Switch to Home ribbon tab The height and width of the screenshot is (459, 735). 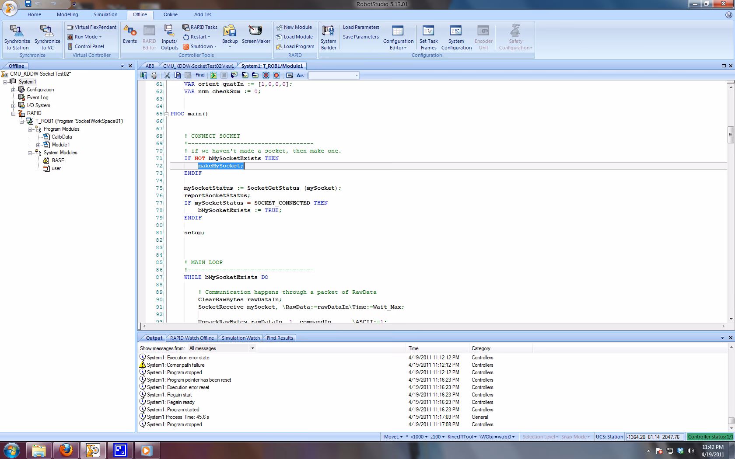tap(34, 14)
